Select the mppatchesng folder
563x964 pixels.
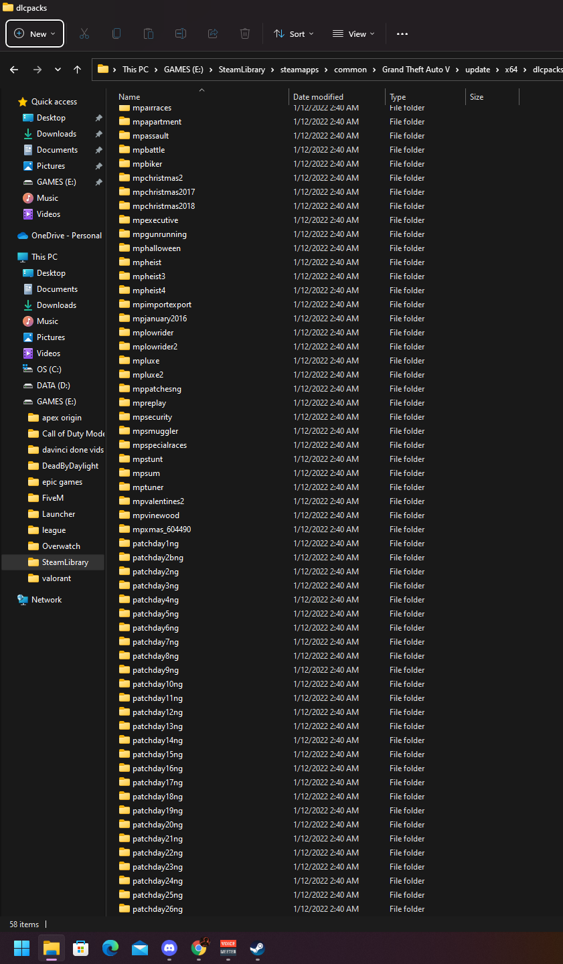tap(157, 389)
